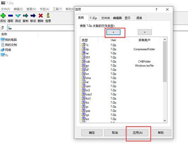
Task: Click the bz2 file type icon
Action: 83,90
